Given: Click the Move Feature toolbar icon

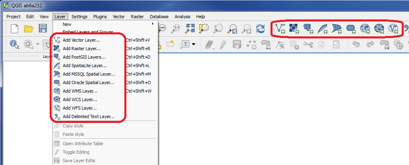Looking at the screenshot, I should pos(266,44).
